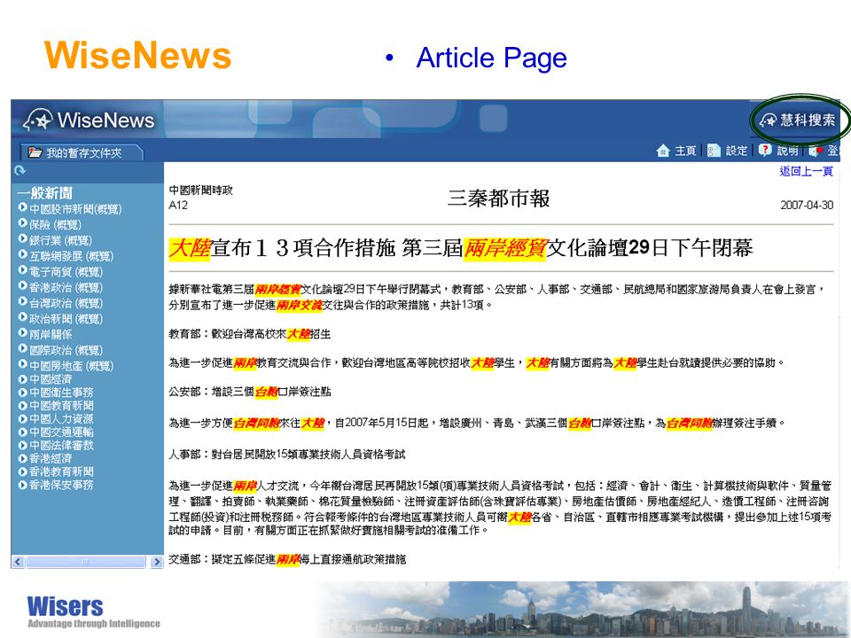Image resolution: width=851 pixels, height=638 pixels.
Task: Expand arrow beside 互聯網發展 (概覽)
Action: click(23, 254)
